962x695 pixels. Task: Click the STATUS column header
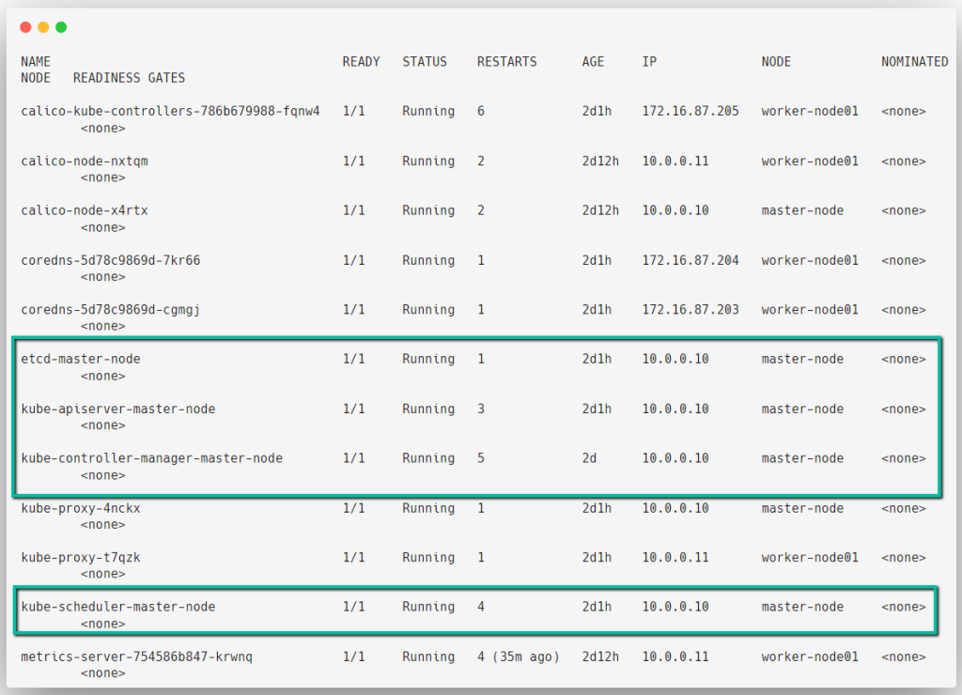coord(425,61)
